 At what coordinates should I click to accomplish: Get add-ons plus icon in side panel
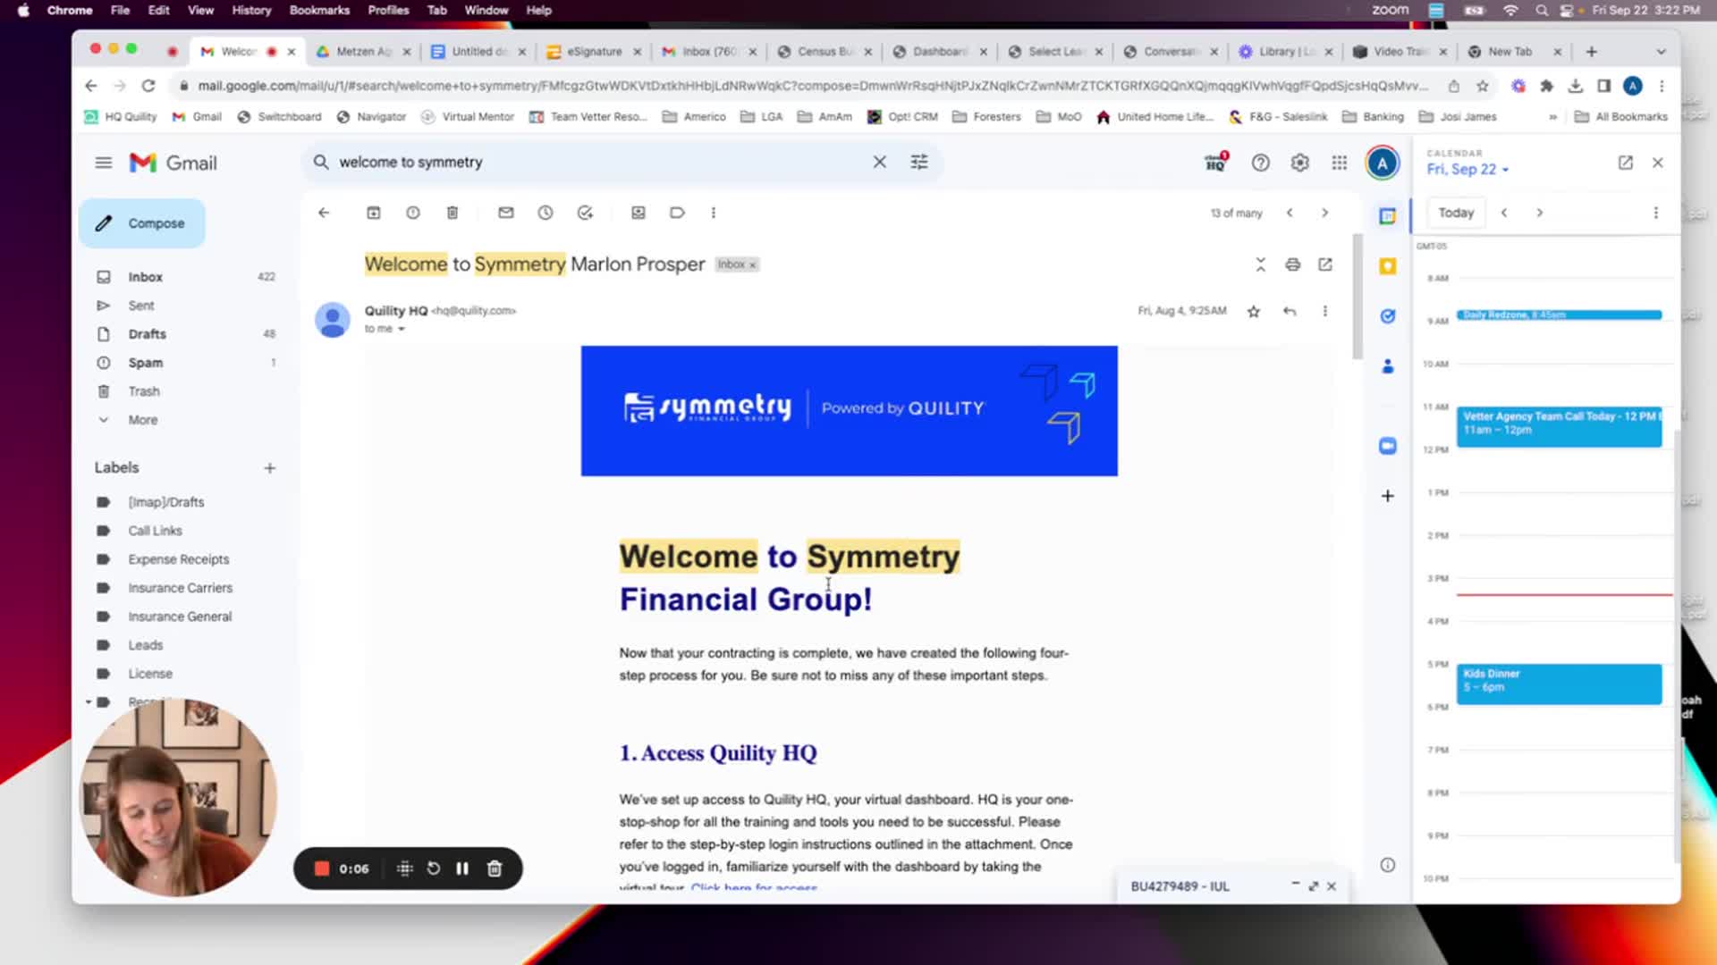point(1388,496)
